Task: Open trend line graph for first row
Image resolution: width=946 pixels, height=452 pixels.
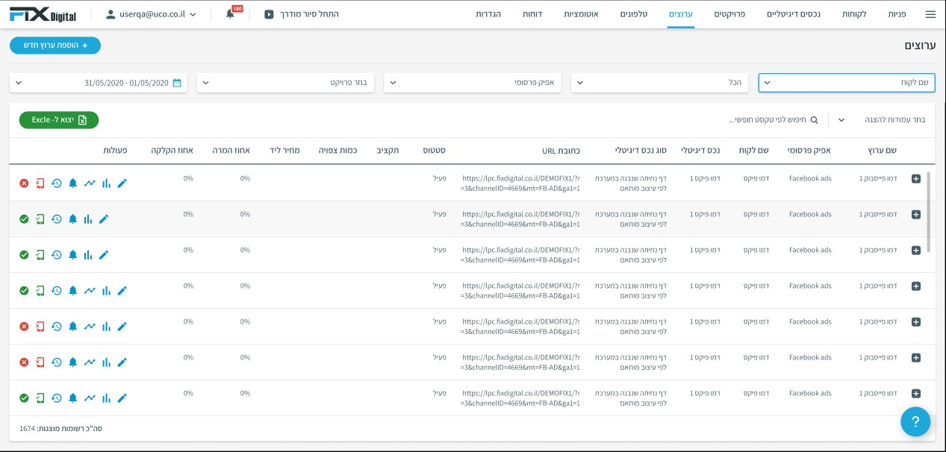Action: (x=90, y=183)
